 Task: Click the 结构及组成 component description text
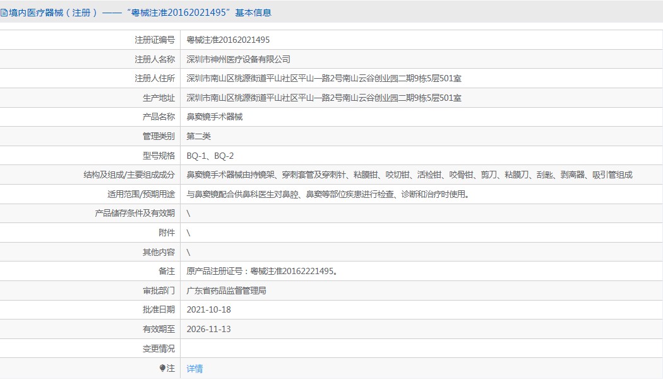pos(409,175)
